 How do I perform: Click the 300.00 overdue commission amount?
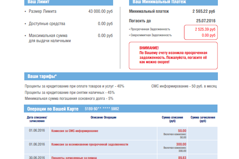(x=181, y=144)
